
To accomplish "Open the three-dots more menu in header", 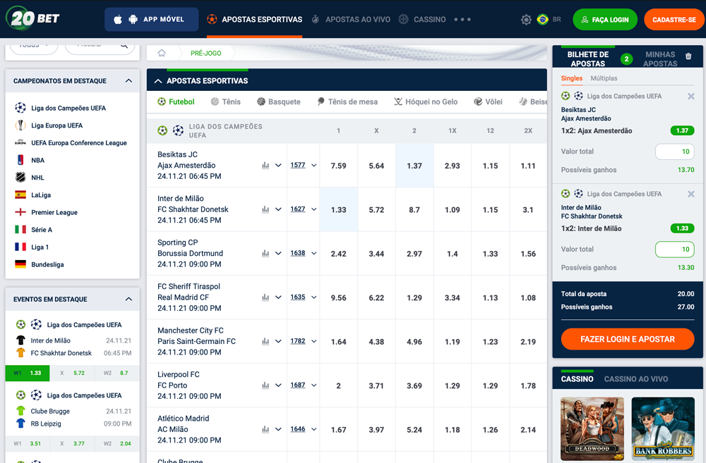I will click(462, 20).
